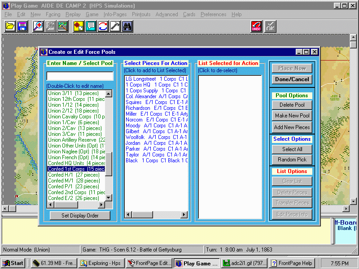Click the open folder toolbar icon
This screenshot has height=269, width=359.
point(10,26)
